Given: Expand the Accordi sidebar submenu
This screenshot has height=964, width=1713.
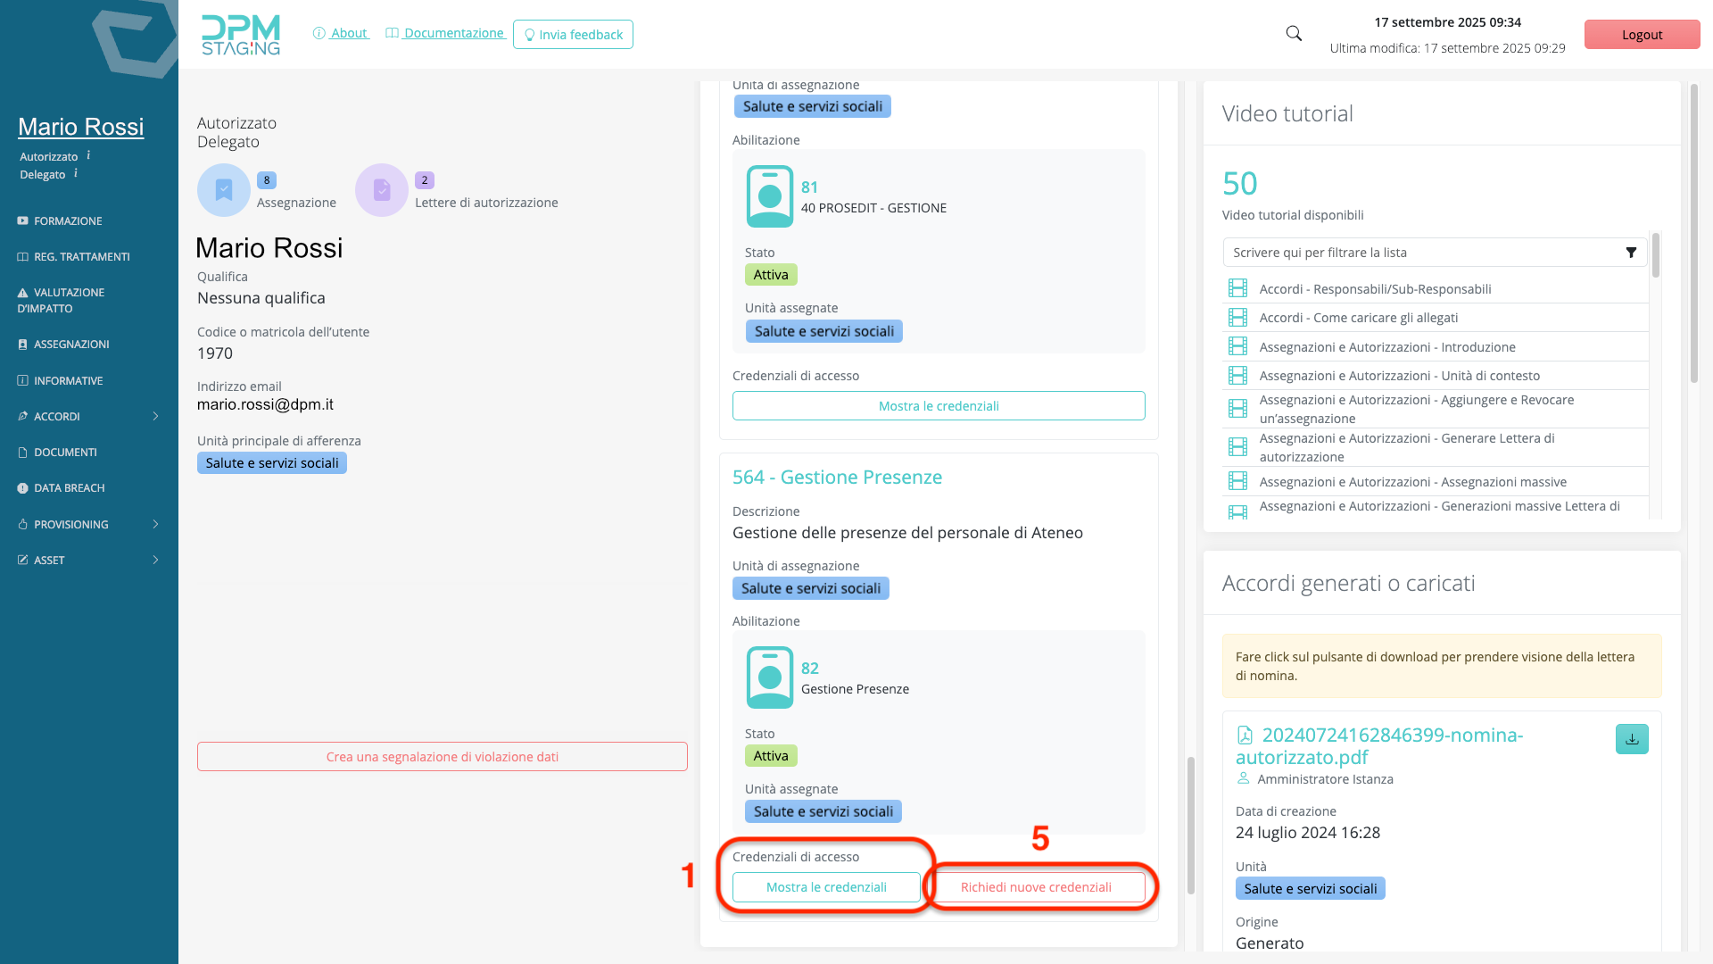Looking at the screenshot, I should [155, 417].
